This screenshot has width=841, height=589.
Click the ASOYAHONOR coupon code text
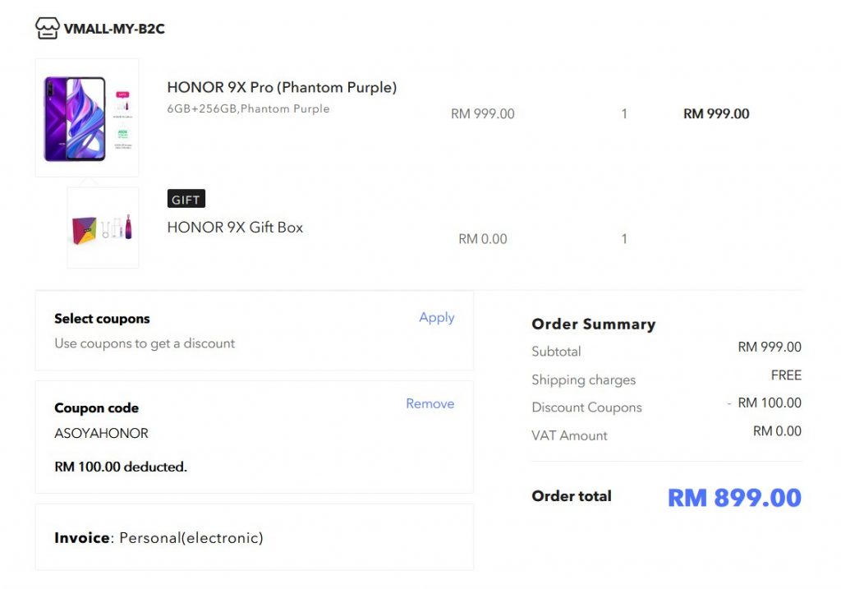coord(101,433)
